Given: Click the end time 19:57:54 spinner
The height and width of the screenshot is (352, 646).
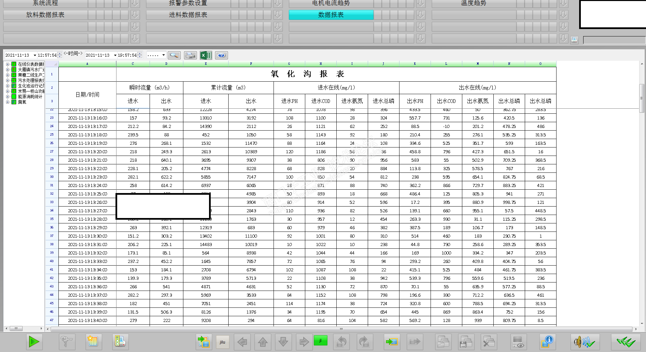Looking at the screenshot, I should (x=140, y=55).
